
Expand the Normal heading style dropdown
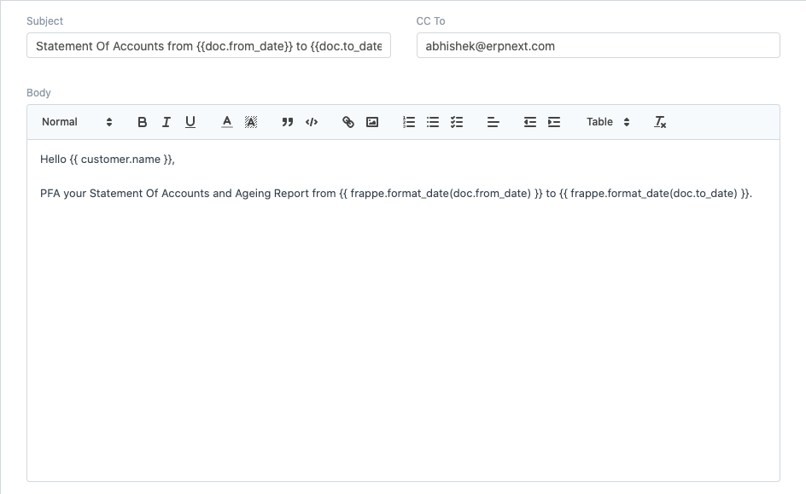coord(77,122)
